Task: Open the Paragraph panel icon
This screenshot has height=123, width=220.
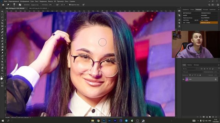Action: [x=179, y=23]
